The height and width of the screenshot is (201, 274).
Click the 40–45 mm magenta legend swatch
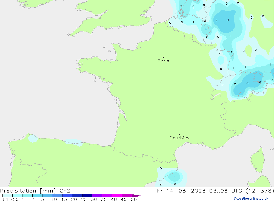117,196
